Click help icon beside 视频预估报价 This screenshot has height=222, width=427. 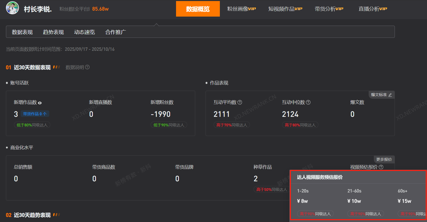click(381, 167)
